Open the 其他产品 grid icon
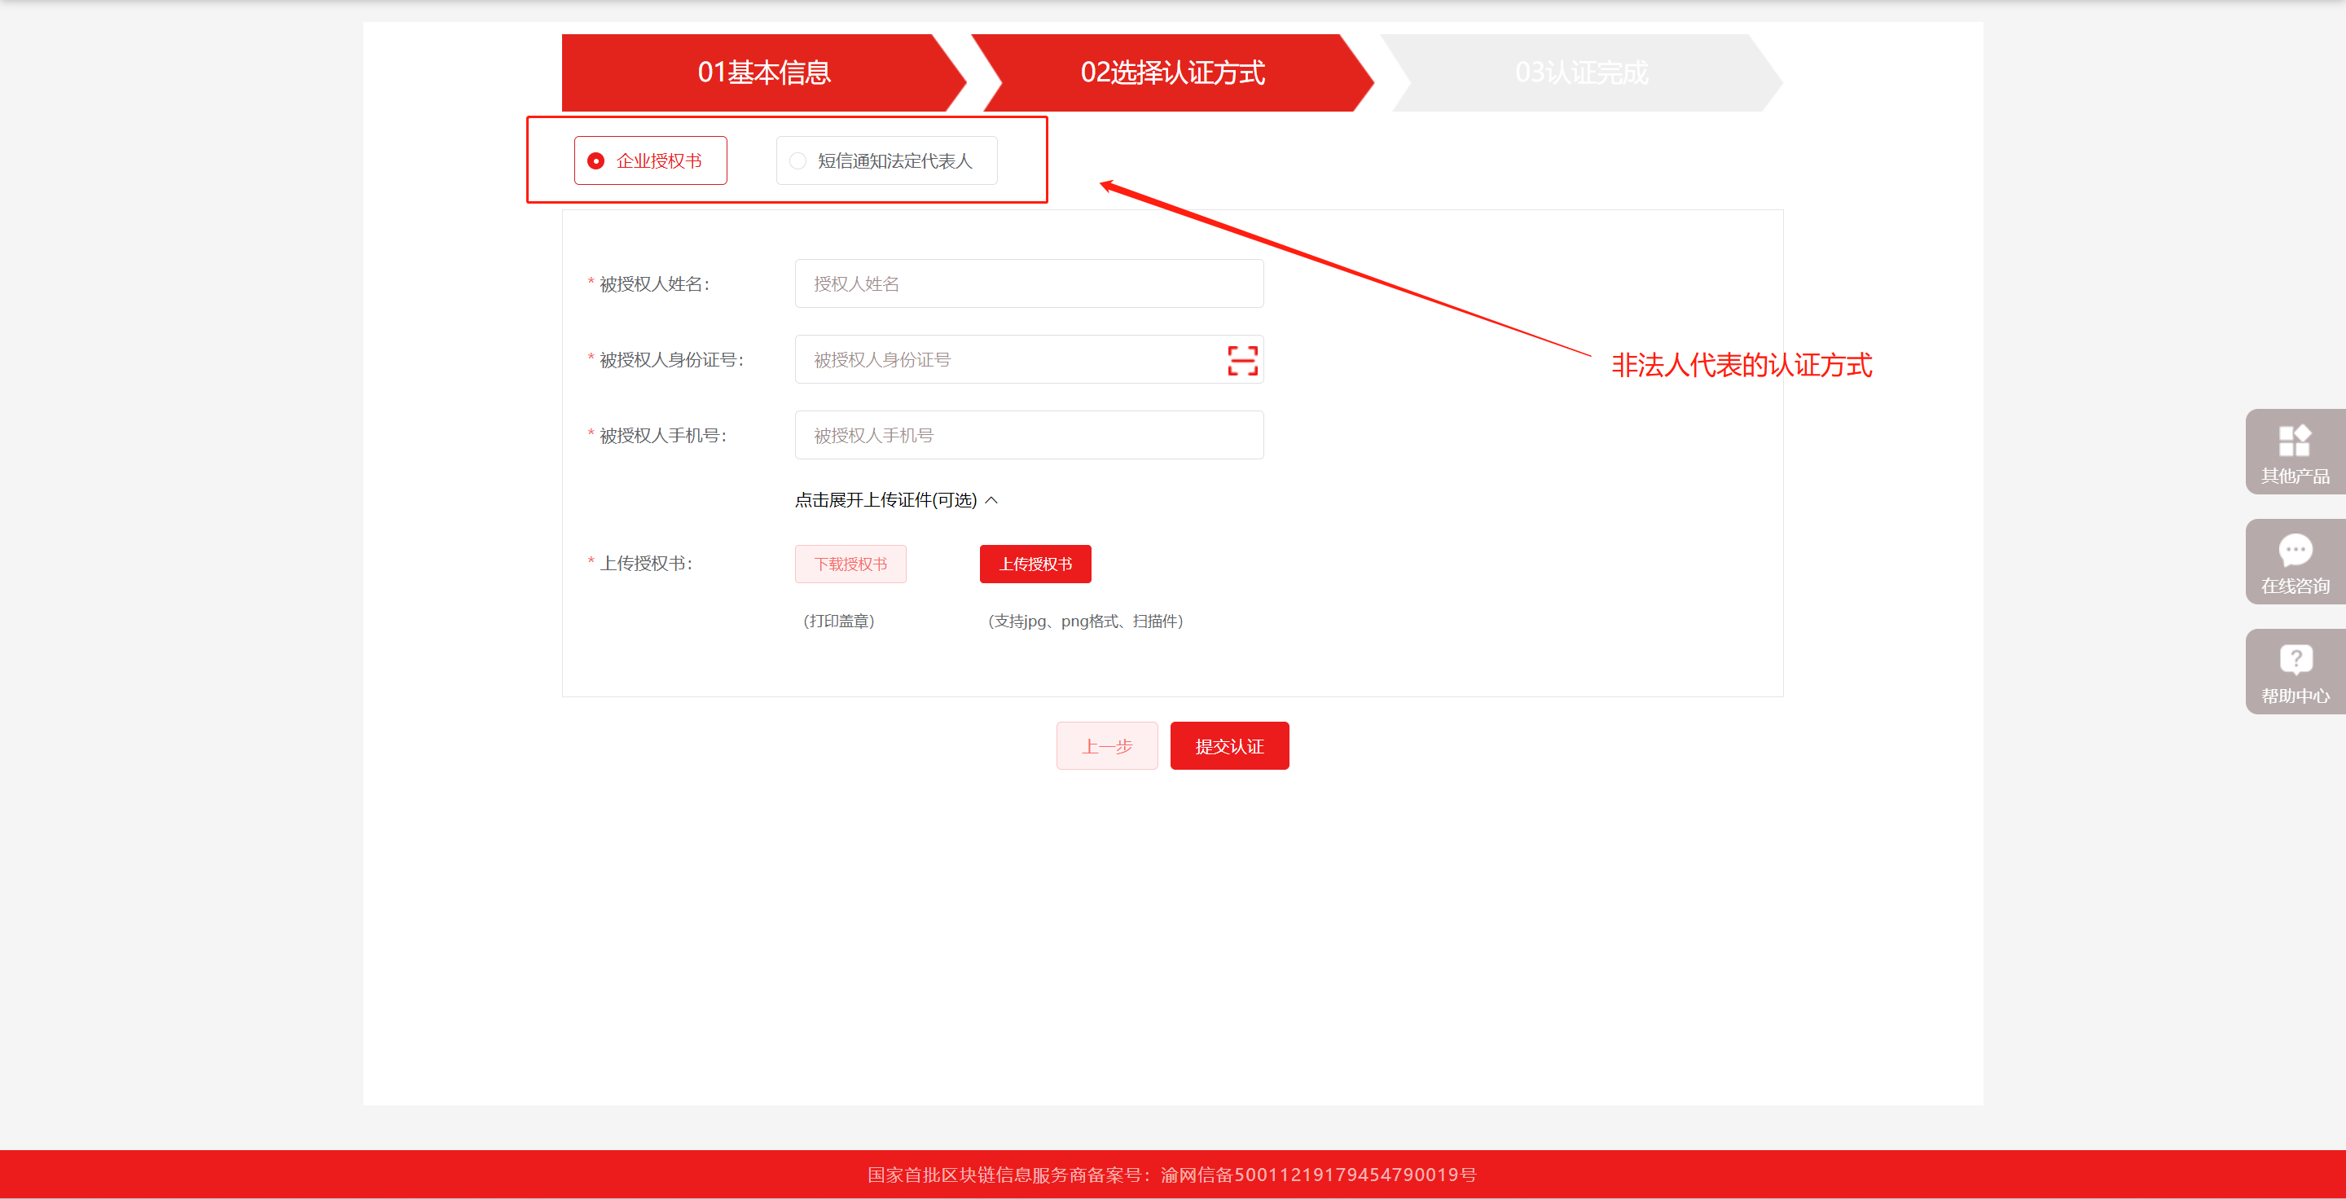Screen dimensions: 2346x1199 click(2294, 440)
